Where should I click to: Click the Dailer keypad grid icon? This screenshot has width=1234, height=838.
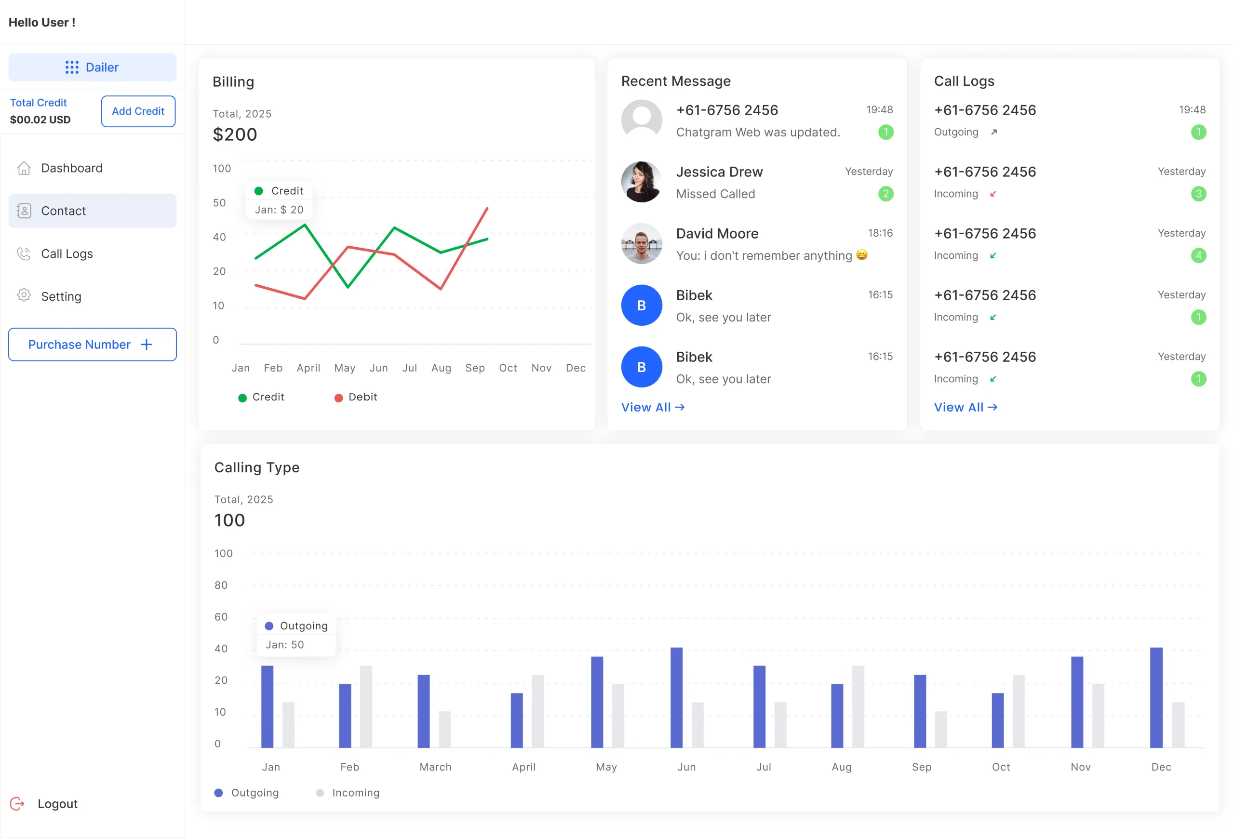click(72, 67)
